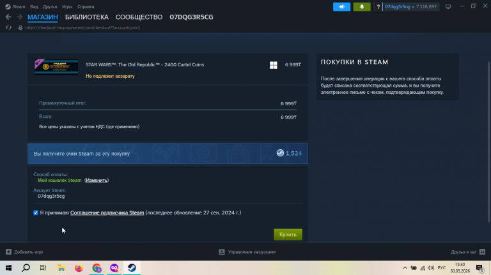The width and height of the screenshot is (491, 275).
Task: Switch to the СООБЩЕСТВО tab
Action: (x=139, y=17)
